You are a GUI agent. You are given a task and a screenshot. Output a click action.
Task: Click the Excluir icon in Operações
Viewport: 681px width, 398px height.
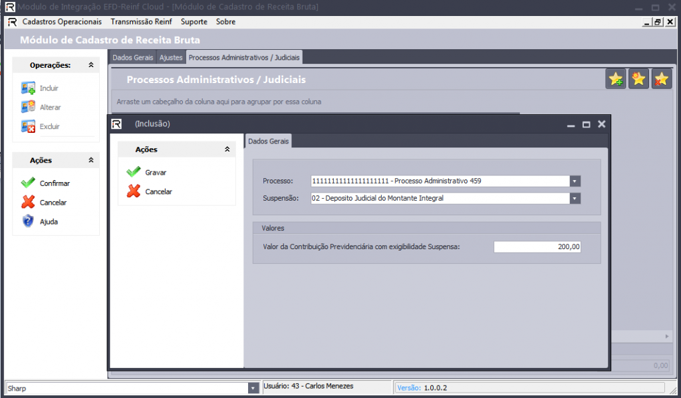coord(28,126)
